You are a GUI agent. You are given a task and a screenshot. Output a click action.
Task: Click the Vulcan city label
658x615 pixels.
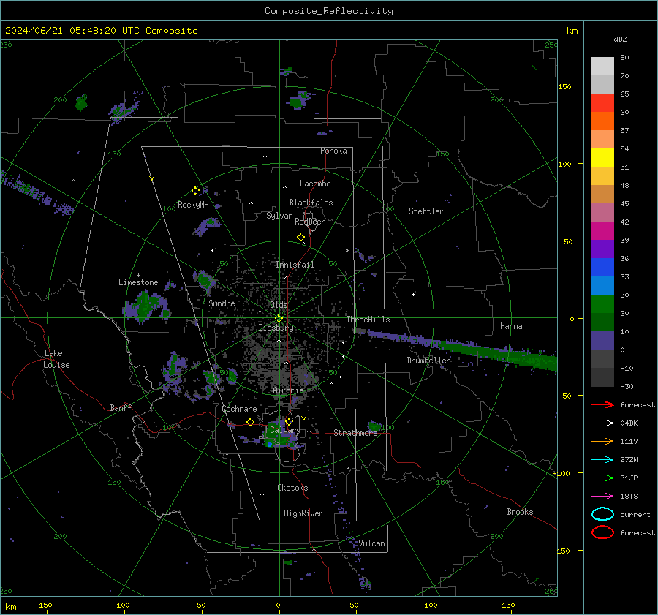(x=371, y=543)
